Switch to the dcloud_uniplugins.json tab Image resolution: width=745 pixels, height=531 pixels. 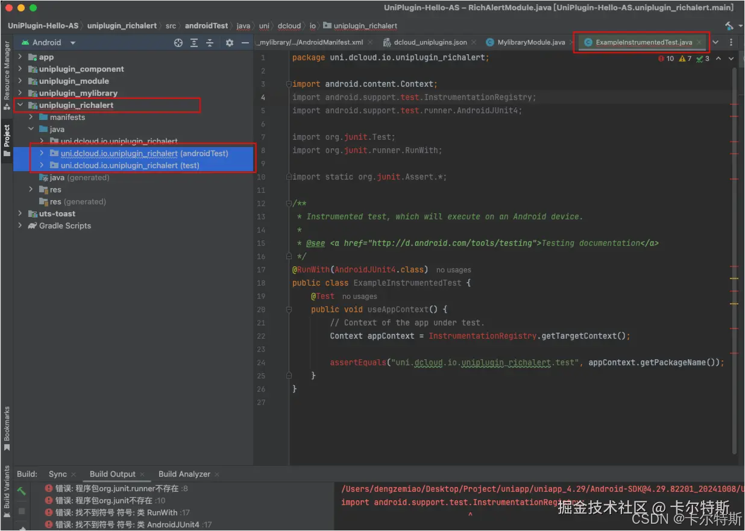[x=425, y=42]
